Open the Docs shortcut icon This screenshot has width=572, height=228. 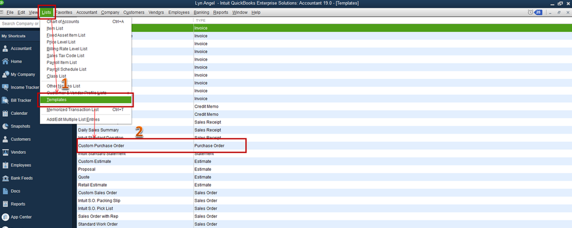(5, 191)
